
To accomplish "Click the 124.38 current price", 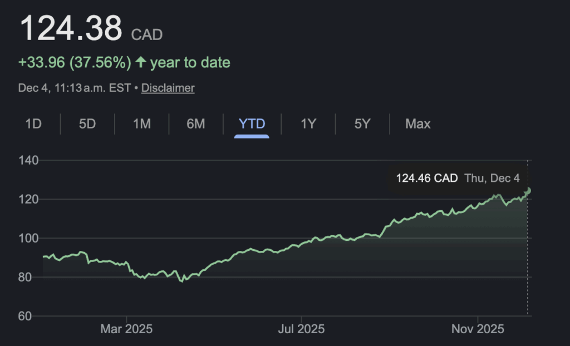I will (x=71, y=28).
